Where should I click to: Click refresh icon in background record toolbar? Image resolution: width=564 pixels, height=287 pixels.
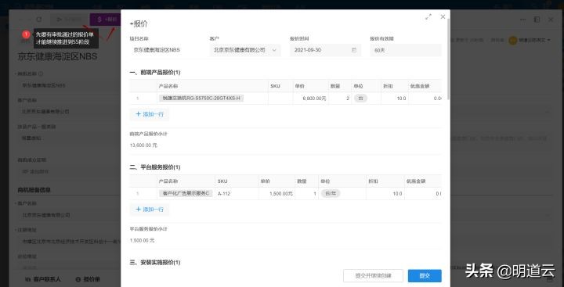(39, 20)
